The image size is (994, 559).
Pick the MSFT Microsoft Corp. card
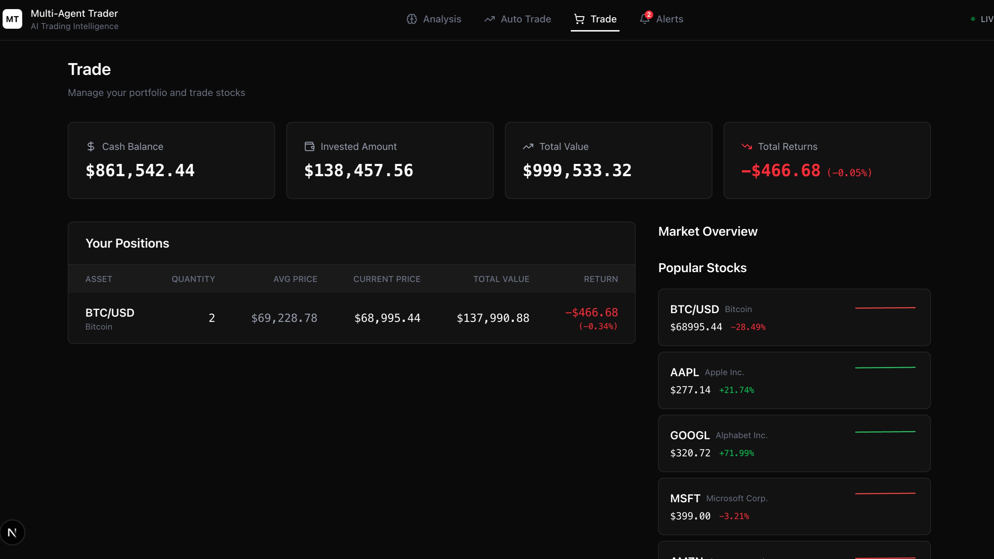(x=794, y=506)
